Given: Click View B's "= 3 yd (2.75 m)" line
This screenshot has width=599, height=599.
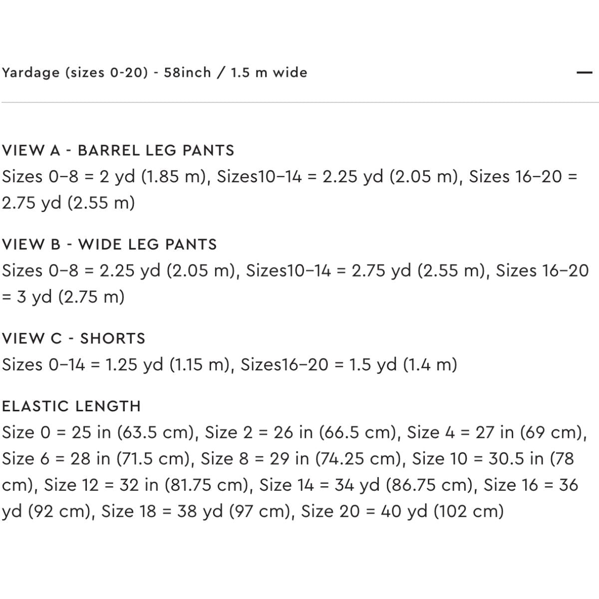Looking at the screenshot, I should coord(63,297).
